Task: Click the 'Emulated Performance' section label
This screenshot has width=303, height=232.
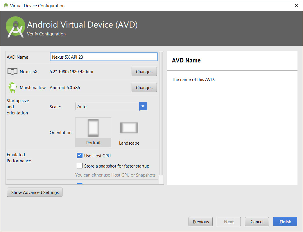Action: [19, 158]
